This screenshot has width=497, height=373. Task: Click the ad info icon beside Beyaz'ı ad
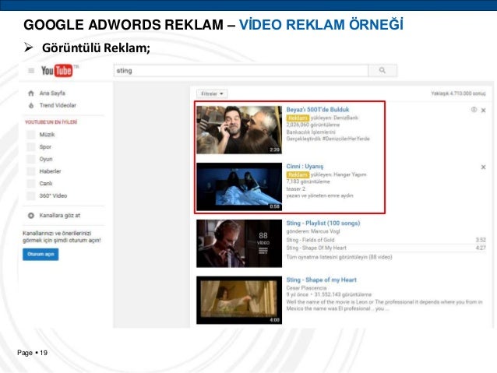pyautogui.click(x=474, y=110)
